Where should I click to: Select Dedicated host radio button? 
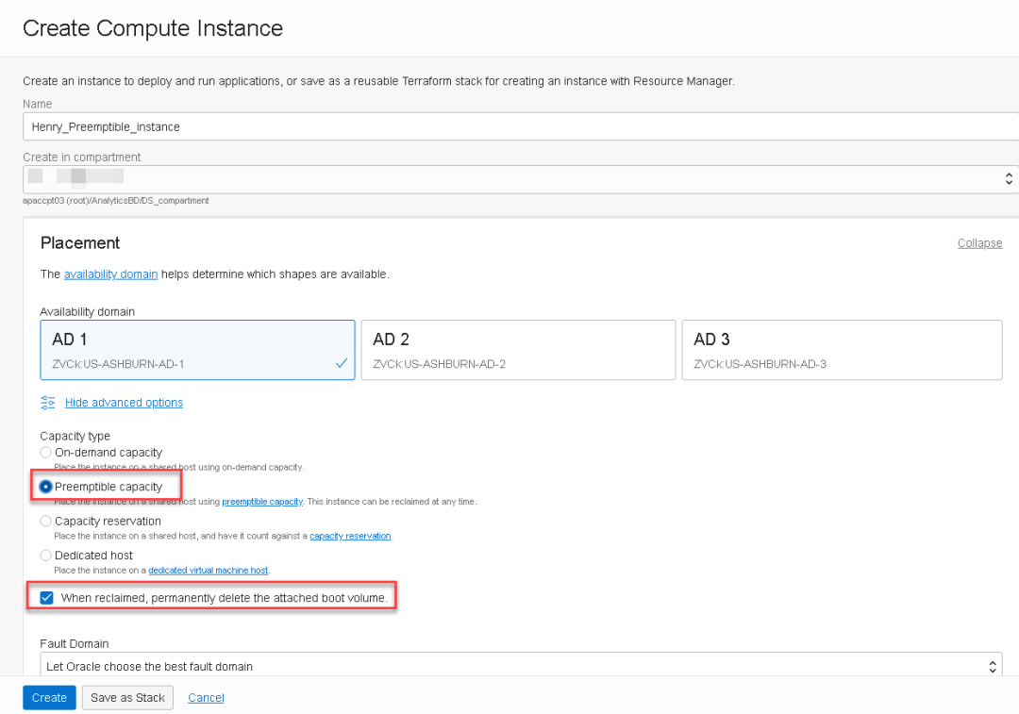pyautogui.click(x=46, y=556)
